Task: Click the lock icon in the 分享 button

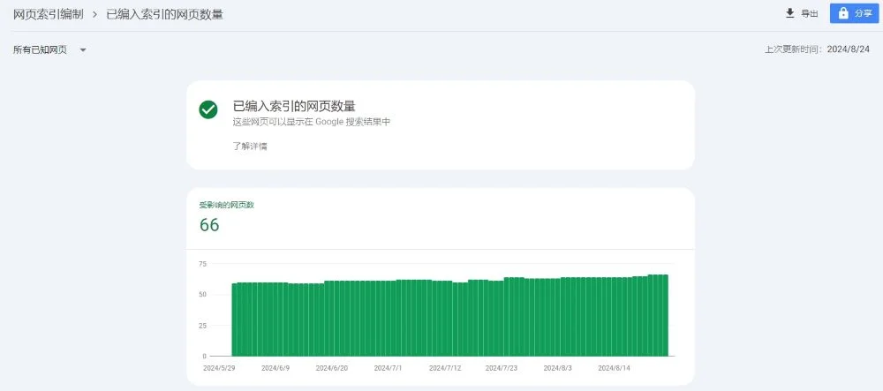Action: [843, 13]
